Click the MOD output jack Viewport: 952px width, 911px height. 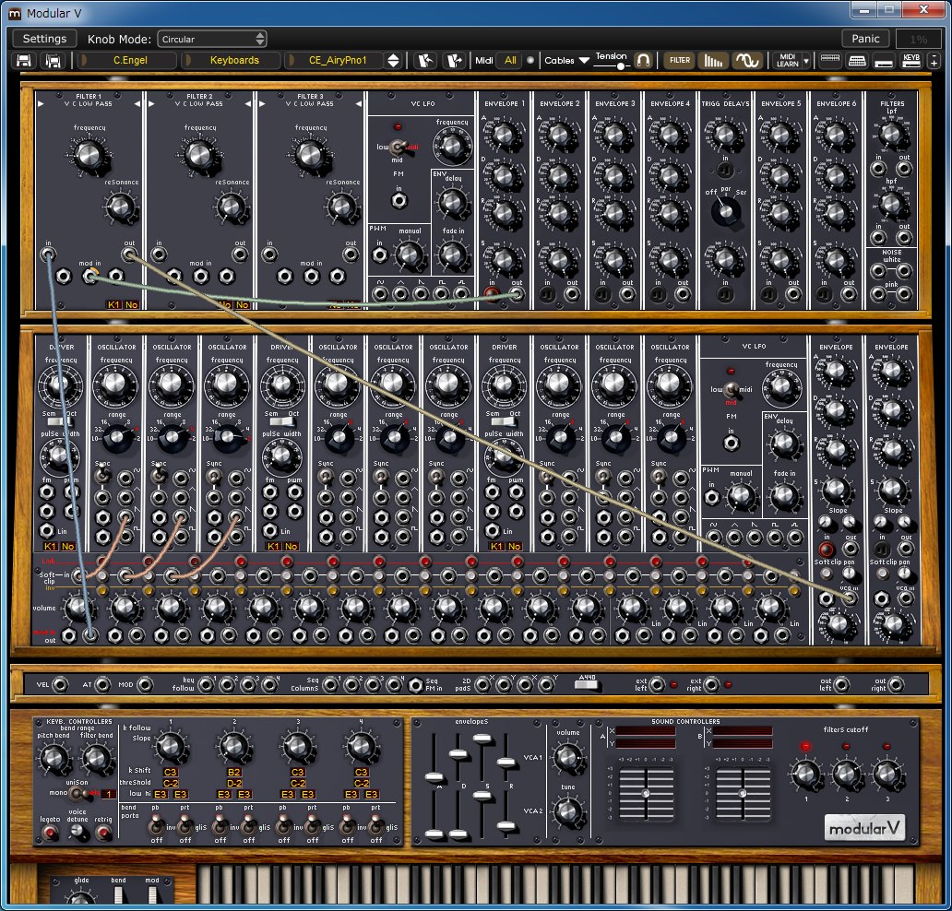tap(145, 684)
